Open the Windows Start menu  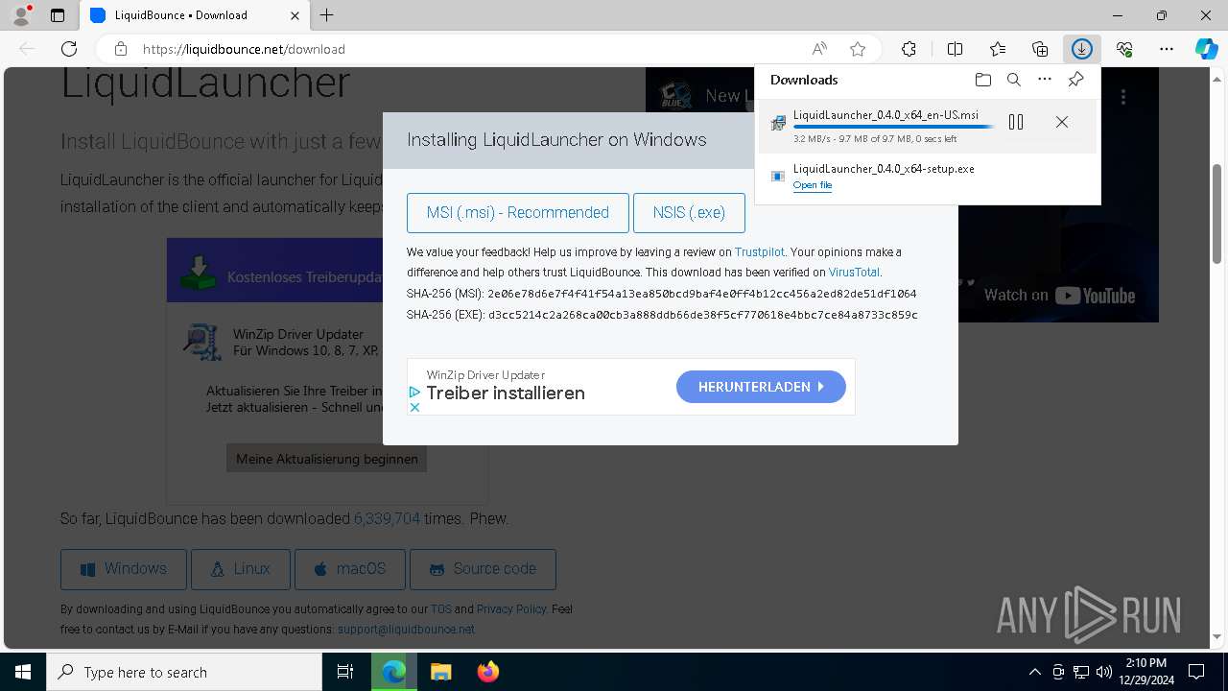tap(23, 672)
